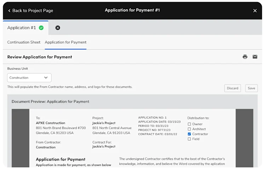Viewport: 265px width, 170px height.
Task: Click the Discard button
Action: (x=232, y=88)
